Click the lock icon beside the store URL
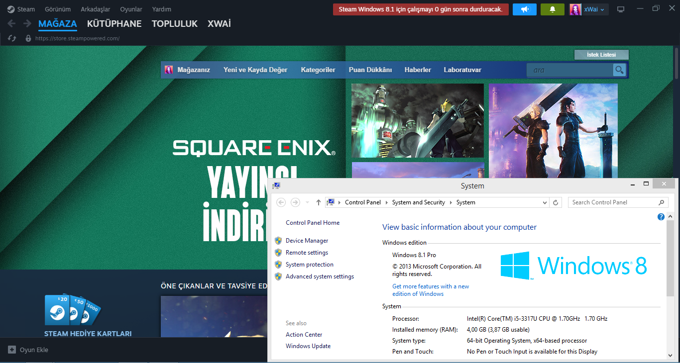This screenshot has height=363, width=680. 28,38
